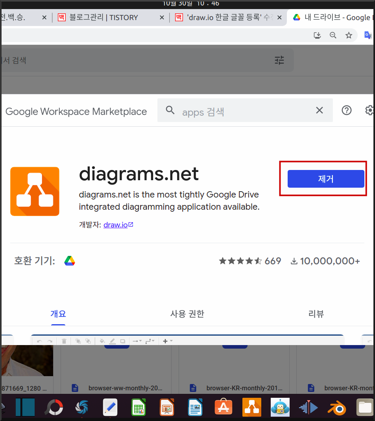The height and width of the screenshot is (421, 375).
Task: Open Ubuntu Software orange bag icon in dock
Action: click(224, 407)
